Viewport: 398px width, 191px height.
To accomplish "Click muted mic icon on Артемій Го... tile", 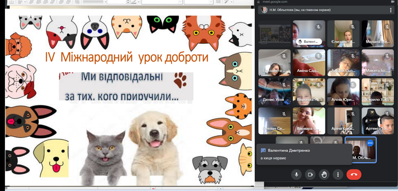I will [x=387, y=114].
